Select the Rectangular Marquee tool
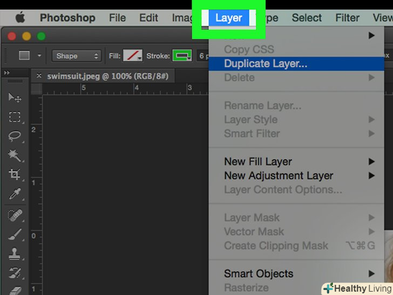This screenshot has width=393, height=295. [x=15, y=117]
